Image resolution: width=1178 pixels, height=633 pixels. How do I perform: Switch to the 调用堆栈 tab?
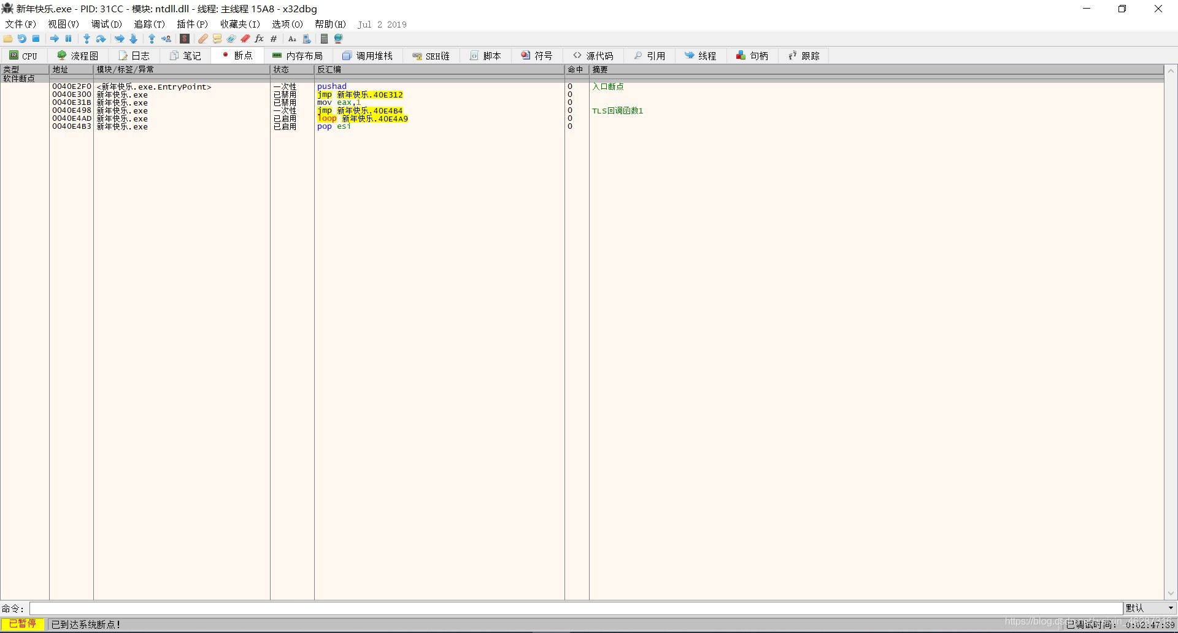point(368,56)
